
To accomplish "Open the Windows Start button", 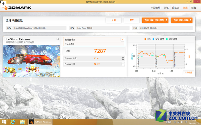I will pos(4,122).
